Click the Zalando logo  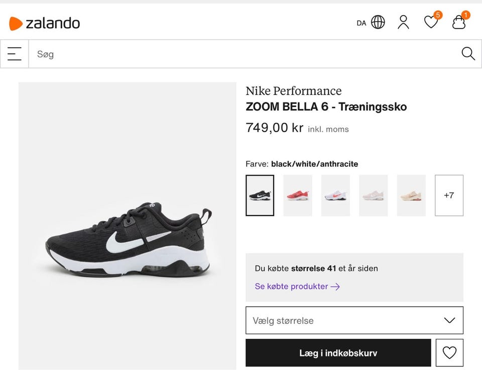pos(45,23)
